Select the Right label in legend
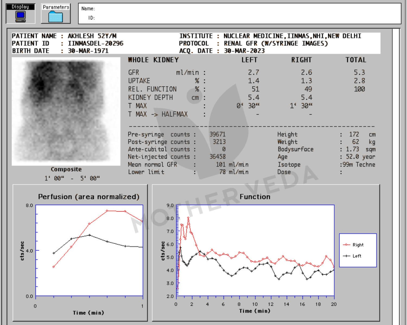 (x=358, y=245)
